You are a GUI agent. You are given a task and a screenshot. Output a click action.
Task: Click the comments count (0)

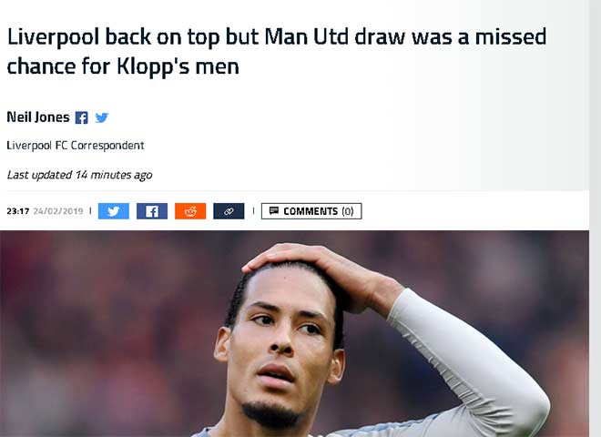(x=348, y=211)
